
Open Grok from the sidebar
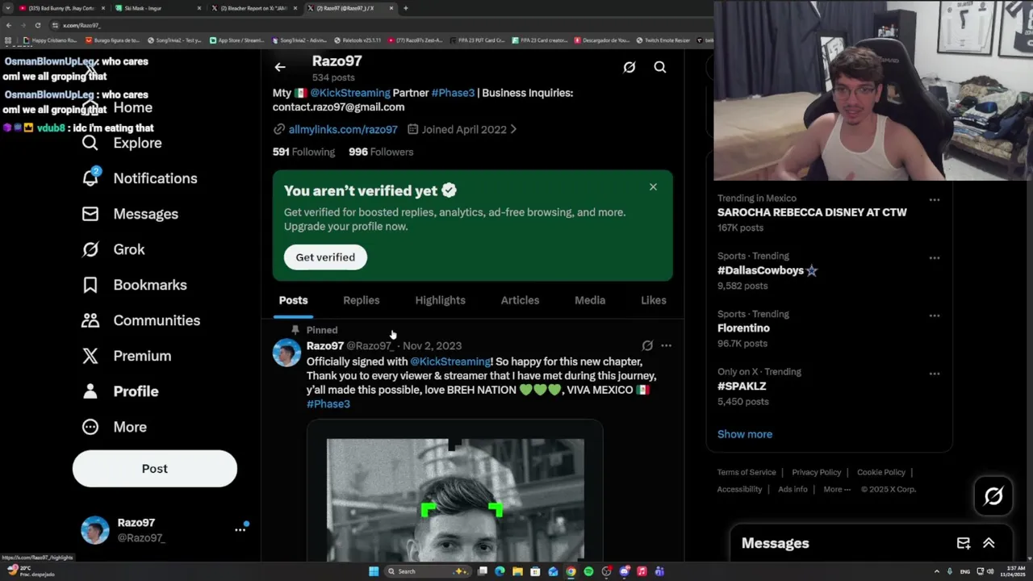tap(113, 249)
